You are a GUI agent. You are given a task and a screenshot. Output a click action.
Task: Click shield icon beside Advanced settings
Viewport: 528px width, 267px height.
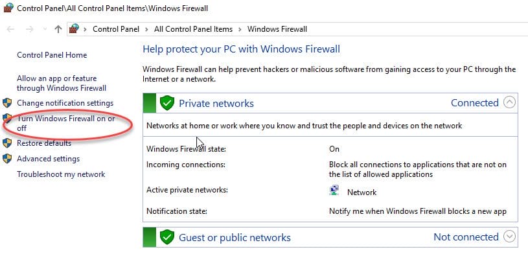tap(7, 159)
